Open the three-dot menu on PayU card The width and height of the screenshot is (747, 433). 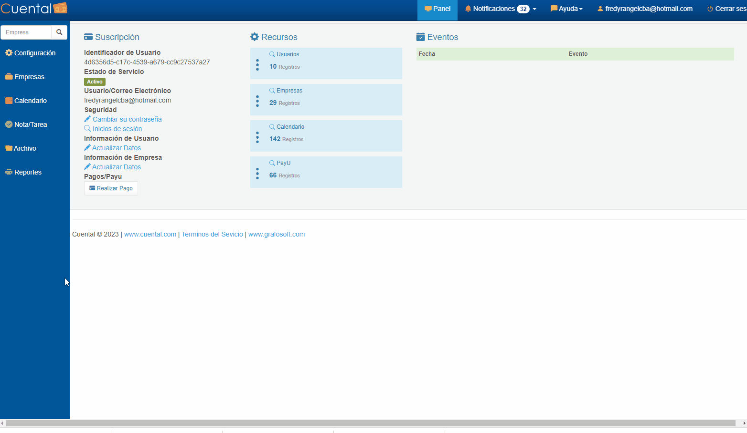[x=257, y=174]
